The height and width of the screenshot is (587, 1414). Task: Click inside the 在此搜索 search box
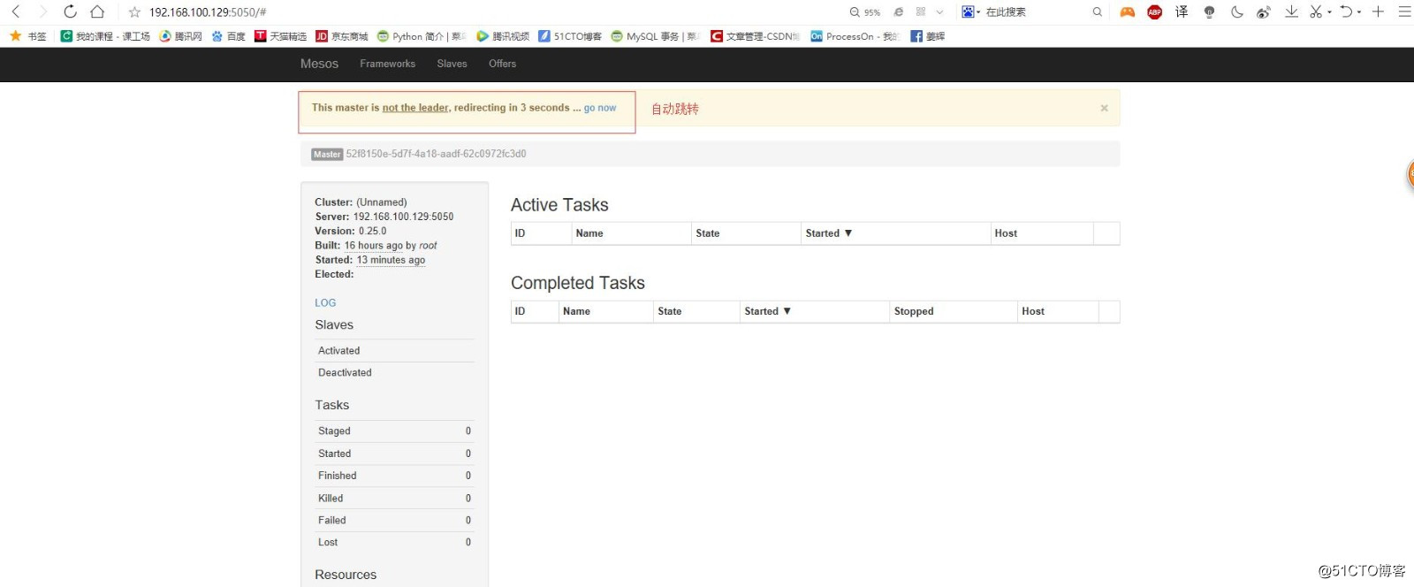point(1036,12)
